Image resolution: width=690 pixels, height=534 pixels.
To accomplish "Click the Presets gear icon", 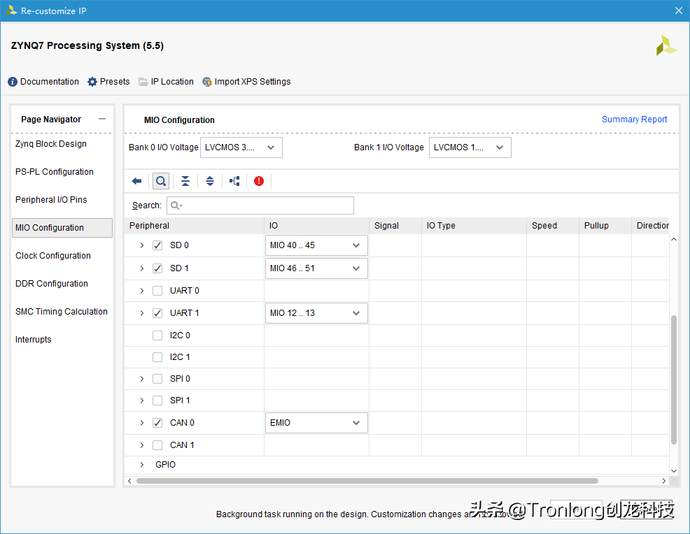I will (92, 82).
